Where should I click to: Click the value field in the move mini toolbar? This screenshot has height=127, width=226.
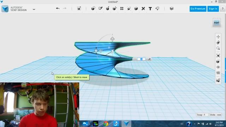point(141,59)
